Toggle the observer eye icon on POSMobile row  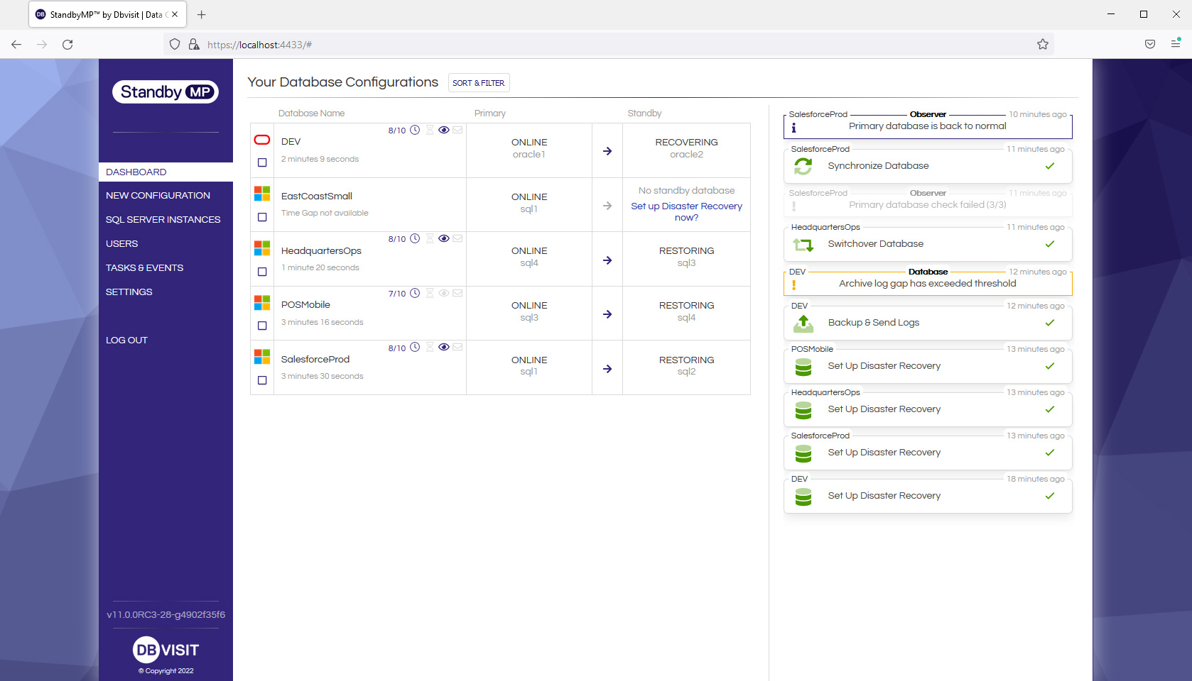pyautogui.click(x=444, y=293)
